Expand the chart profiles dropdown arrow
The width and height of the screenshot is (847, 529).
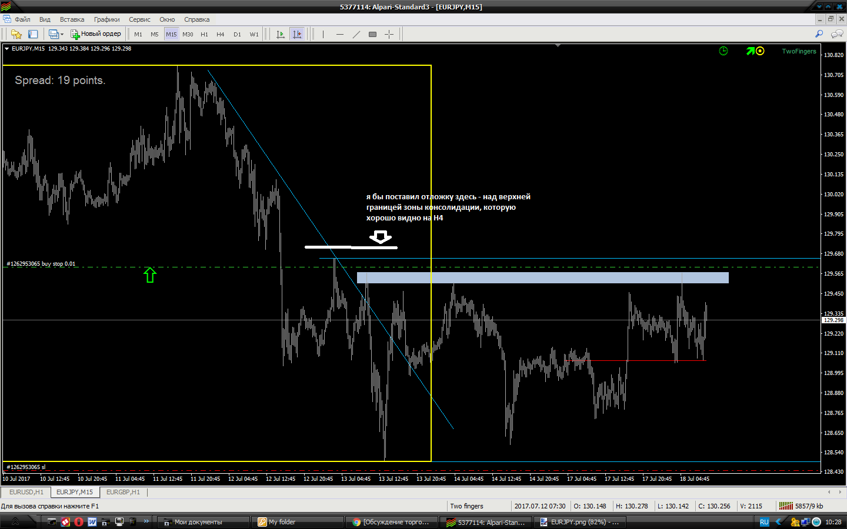[62, 34]
